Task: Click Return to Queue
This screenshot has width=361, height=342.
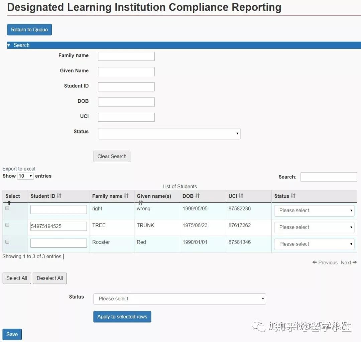Action: (x=29, y=29)
